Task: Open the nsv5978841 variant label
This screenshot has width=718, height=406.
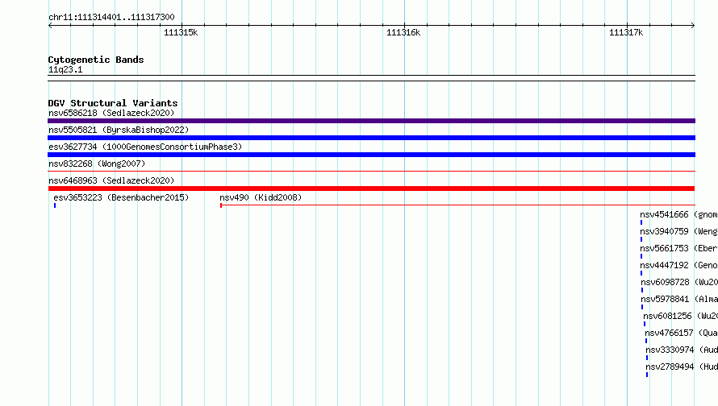Action: [679, 299]
